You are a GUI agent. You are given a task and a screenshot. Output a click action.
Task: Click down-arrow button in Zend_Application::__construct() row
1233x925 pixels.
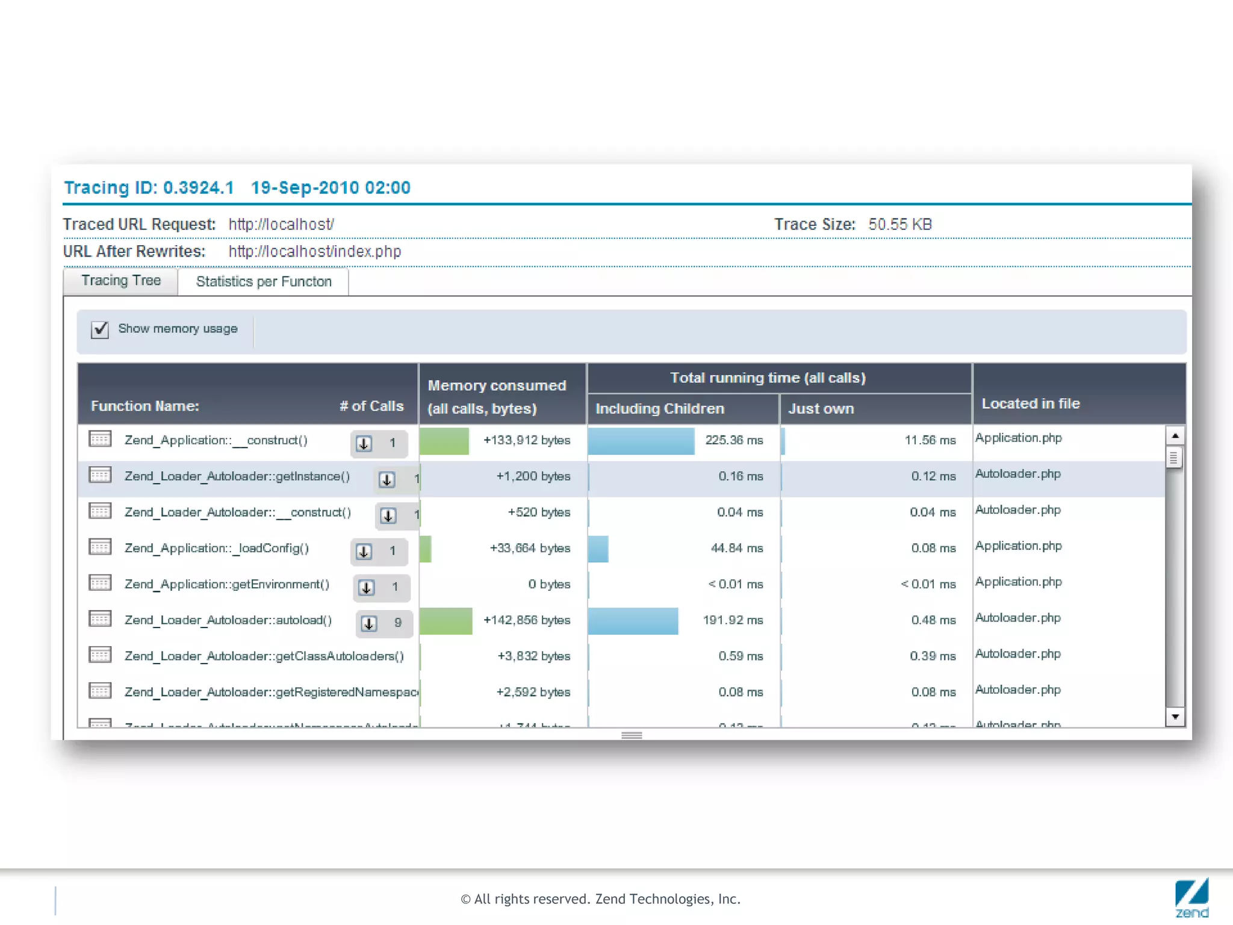pyautogui.click(x=364, y=444)
